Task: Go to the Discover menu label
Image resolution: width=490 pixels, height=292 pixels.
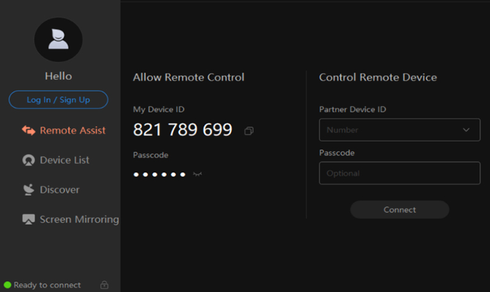Action: (x=59, y=190)
